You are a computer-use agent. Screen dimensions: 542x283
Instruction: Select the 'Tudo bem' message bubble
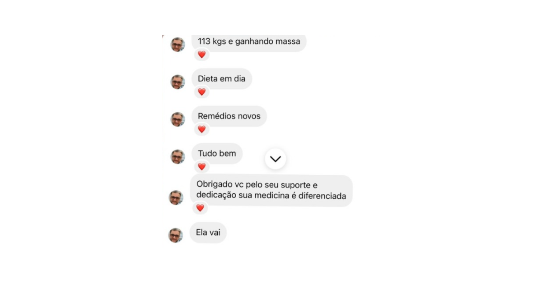click(x=217, y=154)
